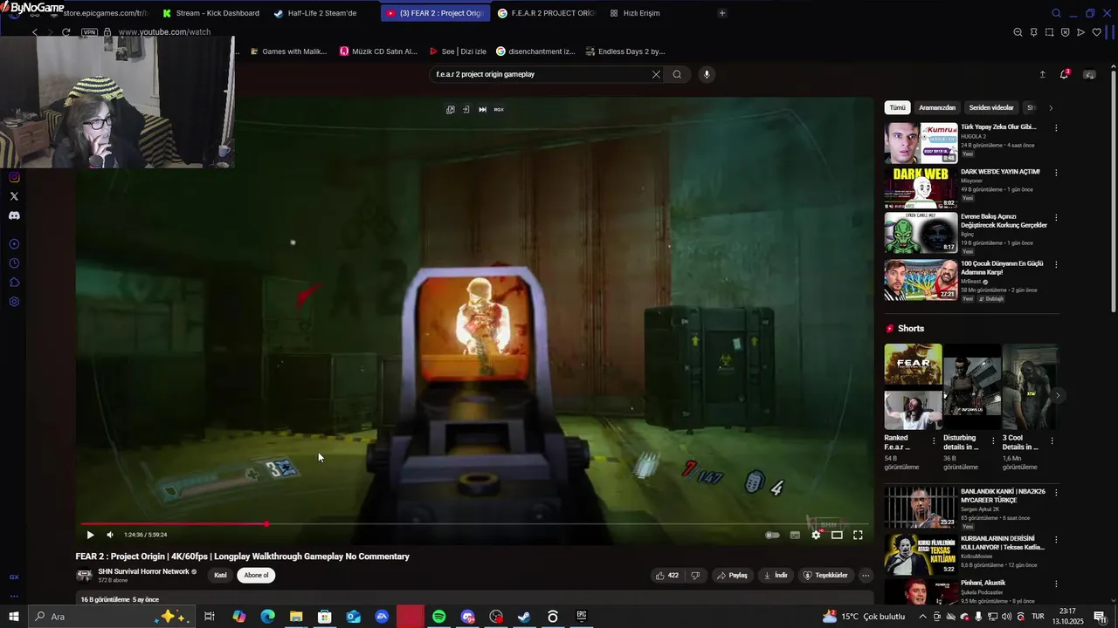This screenshot has height=628, width=1118.
Task: Click the Teşekkürler button
Action: (825, 576)
